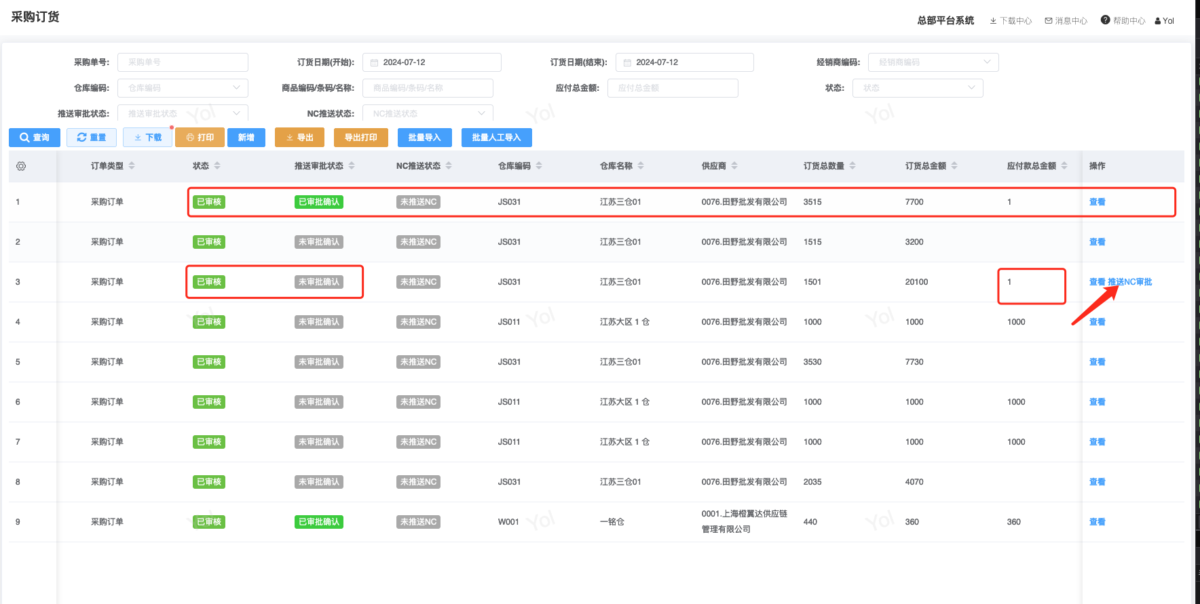Image resolution: width=1200 pixels, height=604 pixels.
Task: Open the 帮助中心 help center
Action: coord(1123,21)
